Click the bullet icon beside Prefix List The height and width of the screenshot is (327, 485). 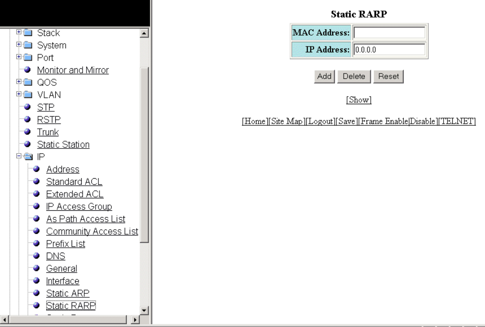pos(36,243)
